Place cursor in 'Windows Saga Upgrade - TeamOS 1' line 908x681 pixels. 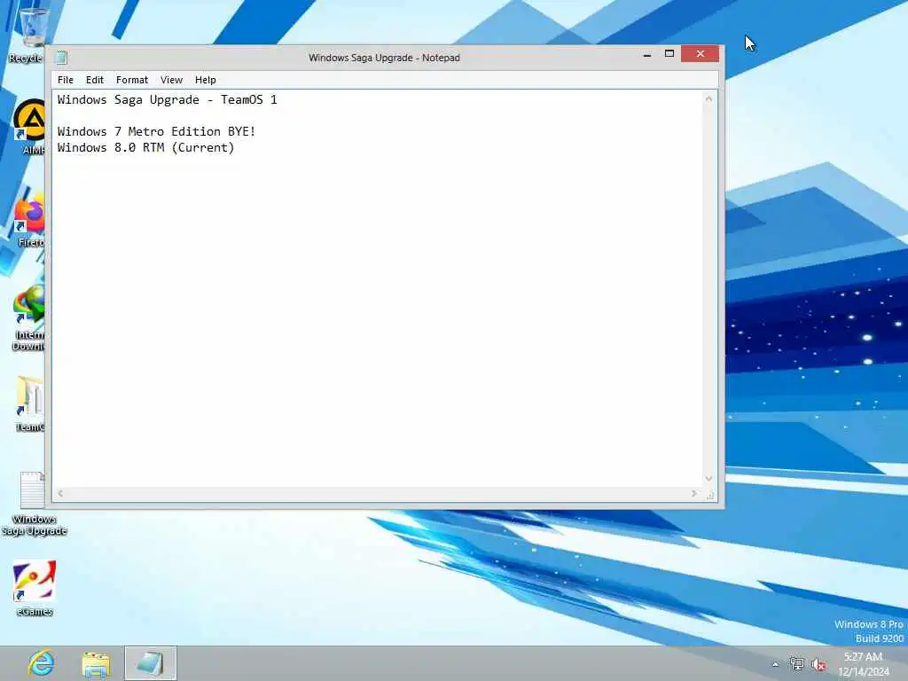click(167, 99)
